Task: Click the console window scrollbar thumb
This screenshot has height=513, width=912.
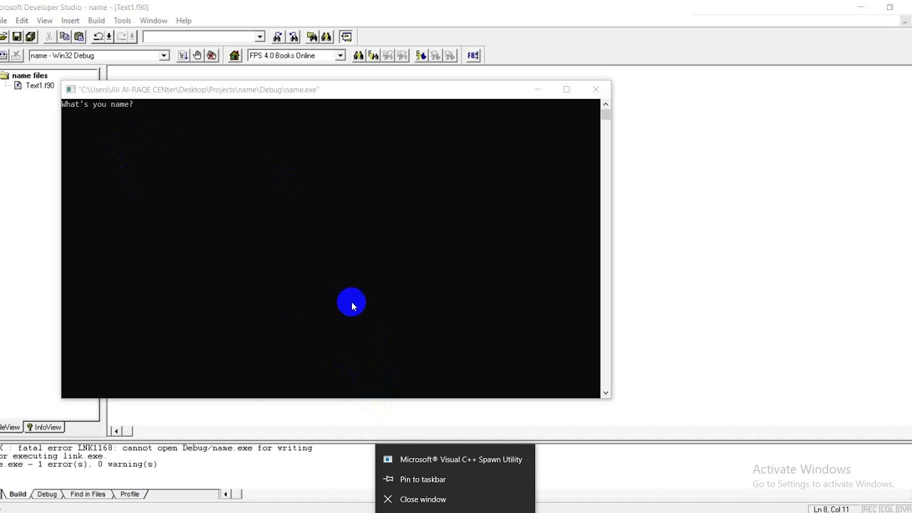Action: click(606, 114)
